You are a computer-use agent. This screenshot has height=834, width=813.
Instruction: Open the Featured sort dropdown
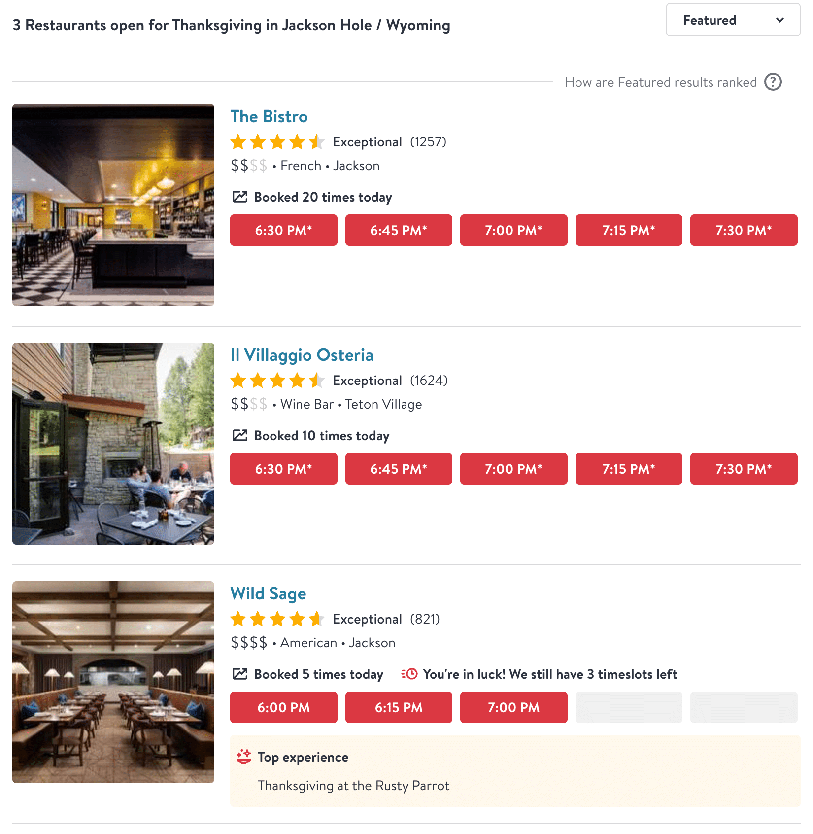(733, 20)
